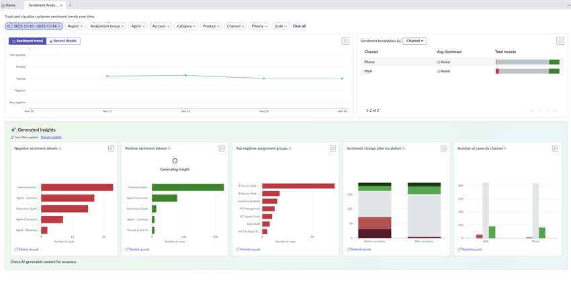
Task: Switch to Record details view
Action: point(63,41)
